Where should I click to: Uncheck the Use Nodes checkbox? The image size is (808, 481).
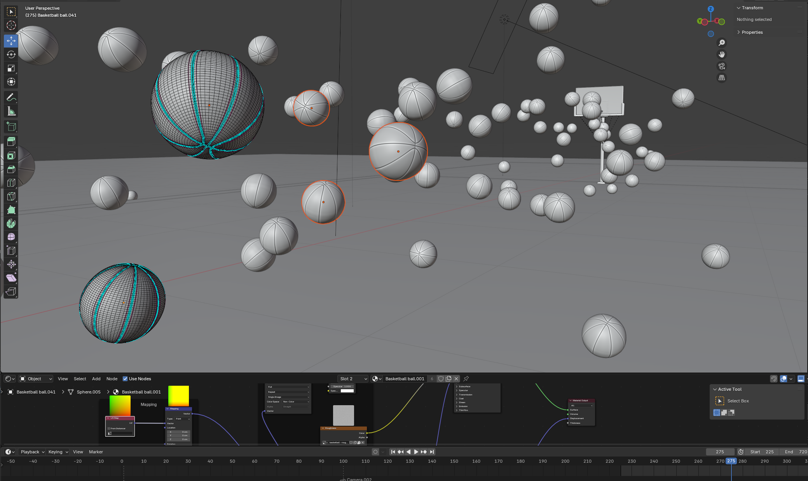(x=125, y=379)
